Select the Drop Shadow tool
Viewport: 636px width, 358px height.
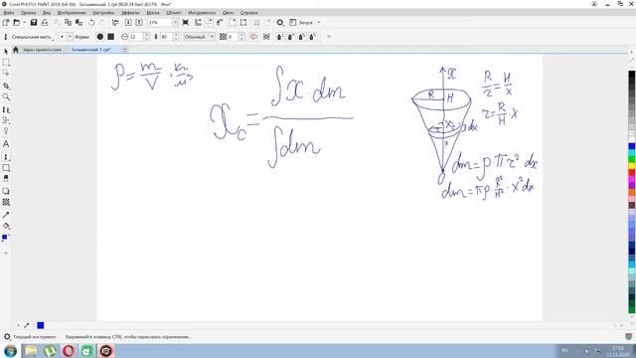(x=6, y=191)
